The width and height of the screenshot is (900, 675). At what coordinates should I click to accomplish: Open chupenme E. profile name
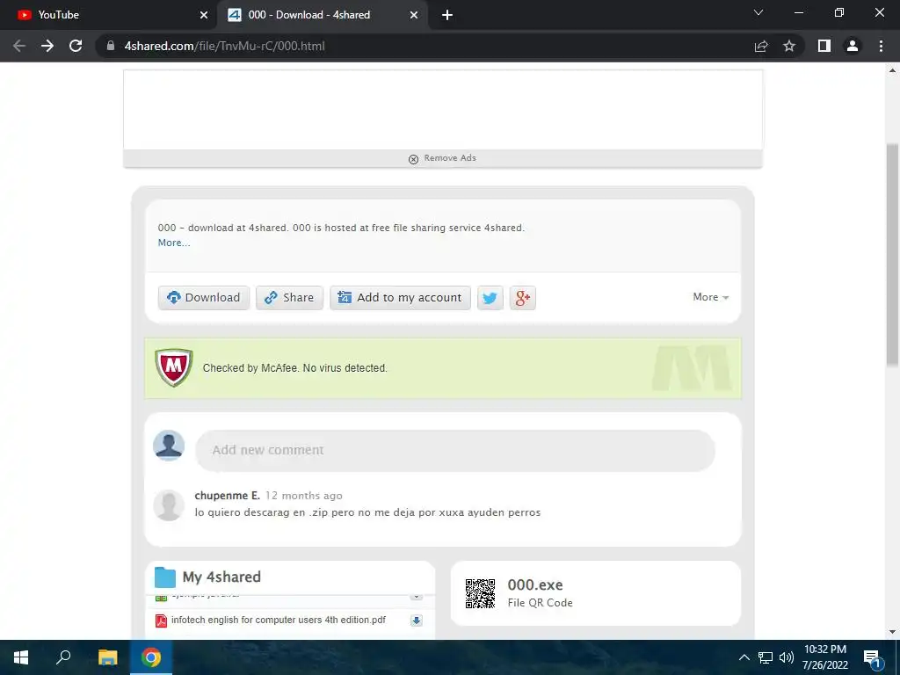(228, 496)
